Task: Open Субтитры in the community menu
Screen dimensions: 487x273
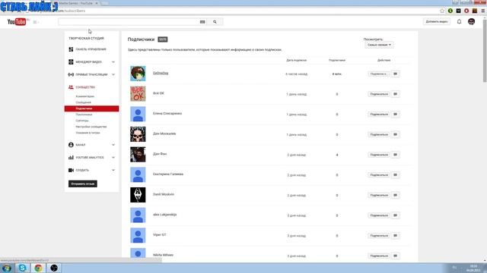Action: [x=82, y=121]
